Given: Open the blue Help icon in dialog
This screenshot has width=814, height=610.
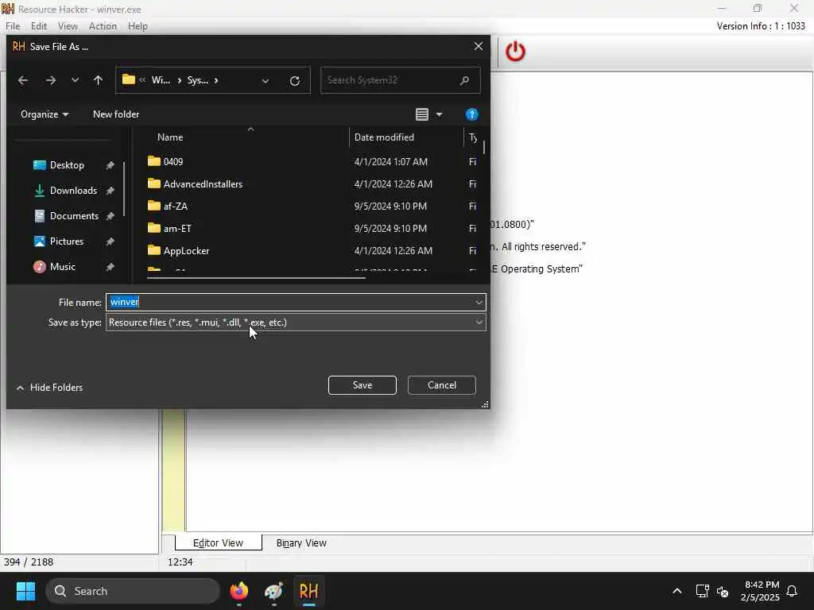Looking at the screenshot, I should (x=472, y=114).
